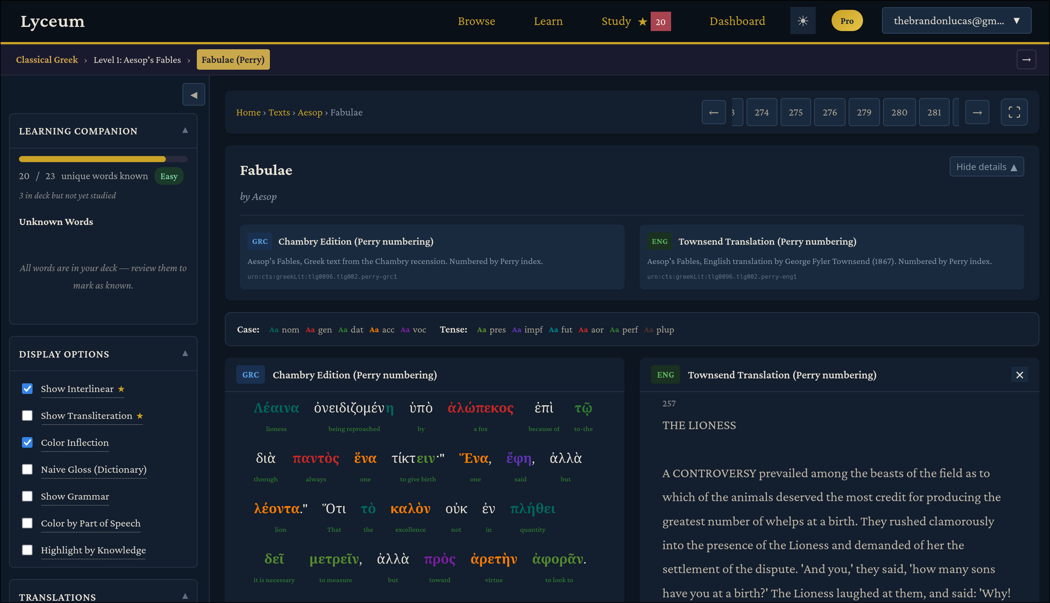1050x603 pixels.
Task: Go to the previous fable page arrow
Action: pyautogui.click(x=713, y=112)
